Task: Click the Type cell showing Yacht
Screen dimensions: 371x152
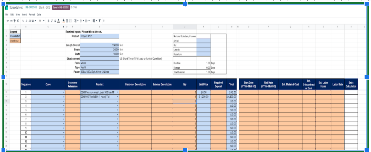Action: [x=99, y=68]
